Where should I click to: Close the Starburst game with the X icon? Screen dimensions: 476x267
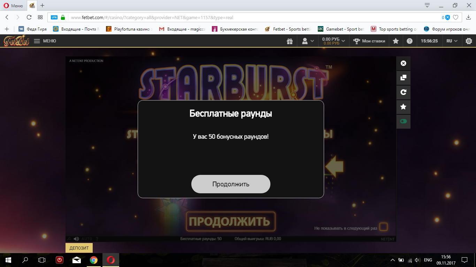click(404, 63)
